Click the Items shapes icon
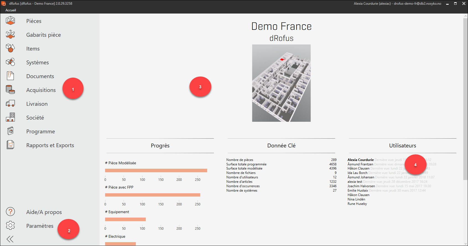This screenshot has width=468, height=246. pyautogui.click(x=10, y=48)
